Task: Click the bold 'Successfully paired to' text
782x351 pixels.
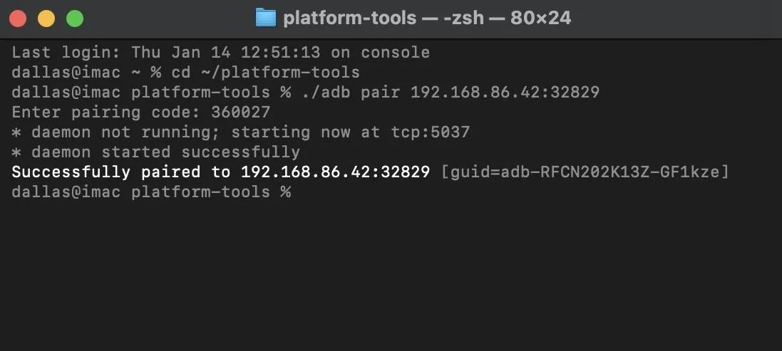Action: pyautogui.click(x=120, y=172)
